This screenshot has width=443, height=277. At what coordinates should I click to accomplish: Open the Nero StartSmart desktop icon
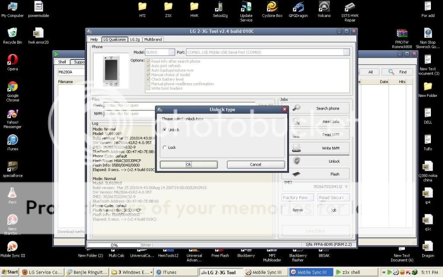(x=13, y=225)
